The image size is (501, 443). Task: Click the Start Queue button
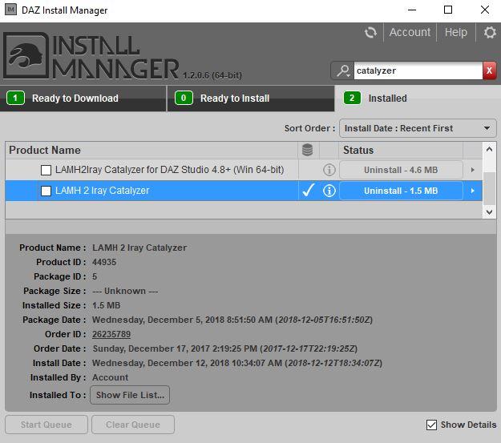[x=46, y=425]
